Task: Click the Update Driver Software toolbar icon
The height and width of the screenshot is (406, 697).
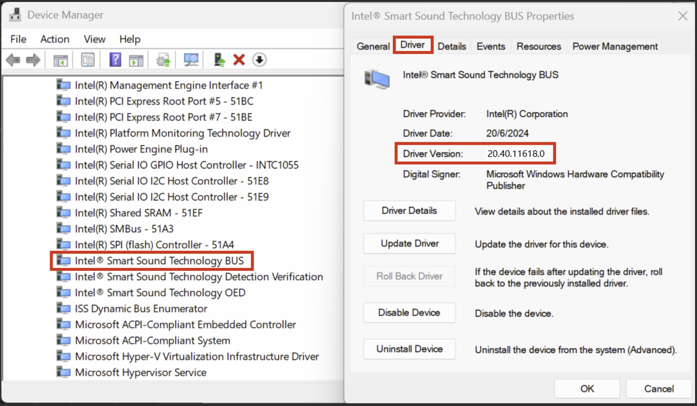Action: point(163,60)
